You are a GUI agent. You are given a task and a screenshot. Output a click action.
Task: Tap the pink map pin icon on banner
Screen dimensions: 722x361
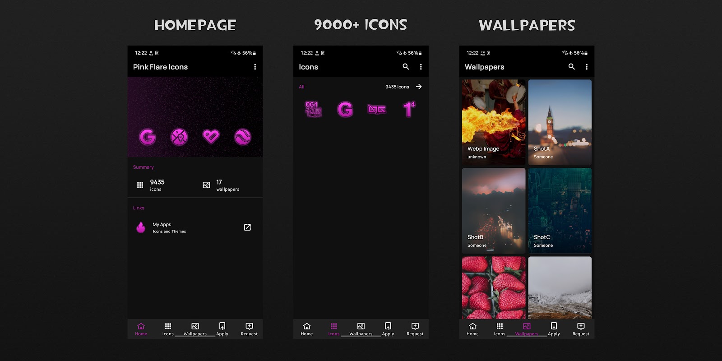point(179,136)
